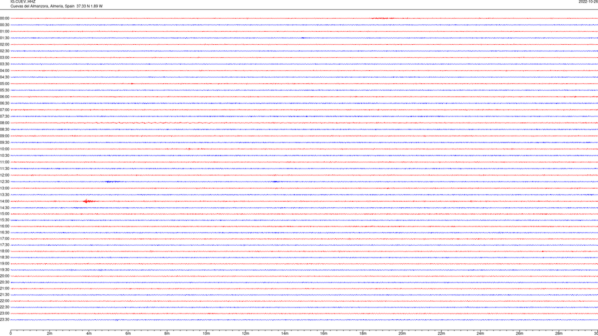Select the 6m axis tick label
This screenshot has width=598, height=336.
pos(128,334)
